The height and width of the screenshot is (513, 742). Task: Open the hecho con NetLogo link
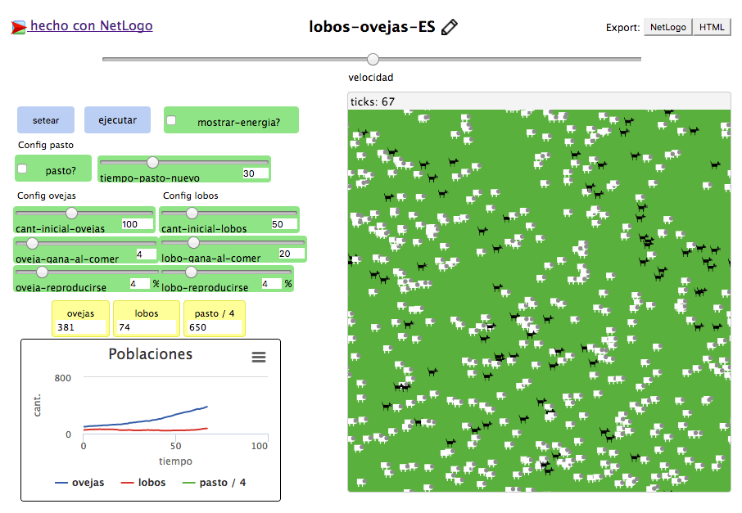point(91,26)
